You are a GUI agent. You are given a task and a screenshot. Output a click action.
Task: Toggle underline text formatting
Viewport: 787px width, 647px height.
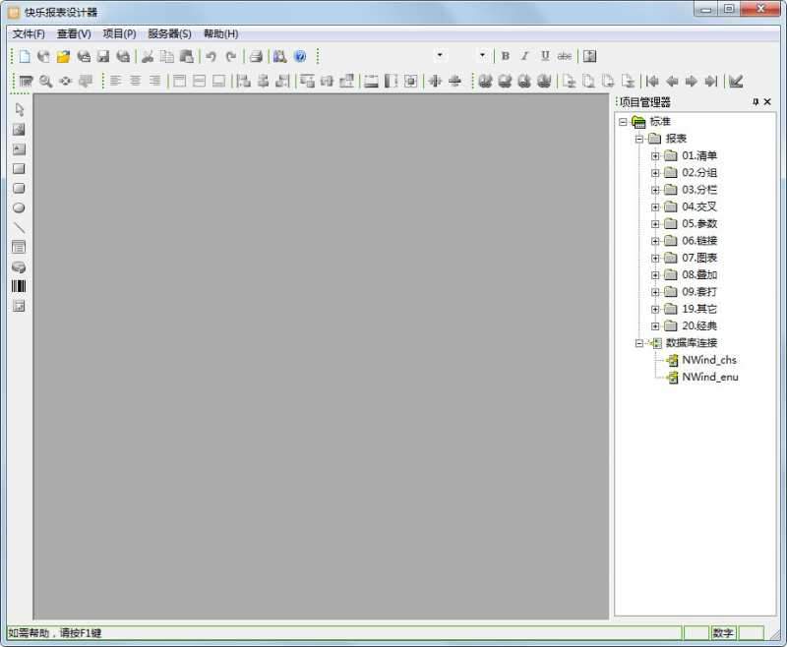click(544, 56)
